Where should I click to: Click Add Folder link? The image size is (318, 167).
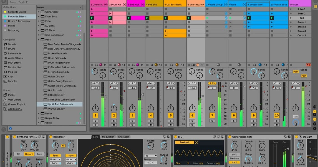[x=15, y=109]
